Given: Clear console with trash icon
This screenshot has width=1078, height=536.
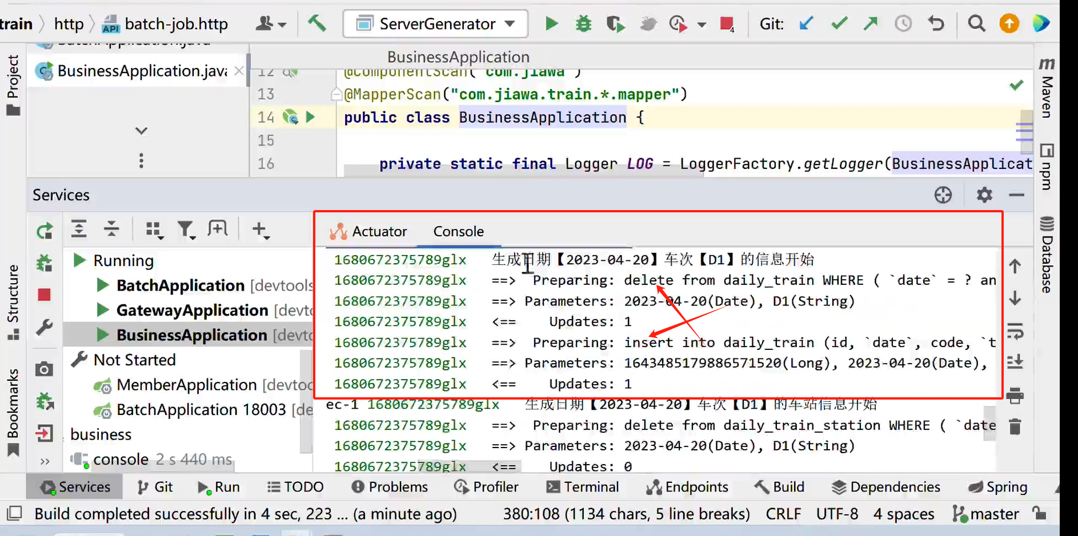Looking at the screenshot, I should [1015, 426].
